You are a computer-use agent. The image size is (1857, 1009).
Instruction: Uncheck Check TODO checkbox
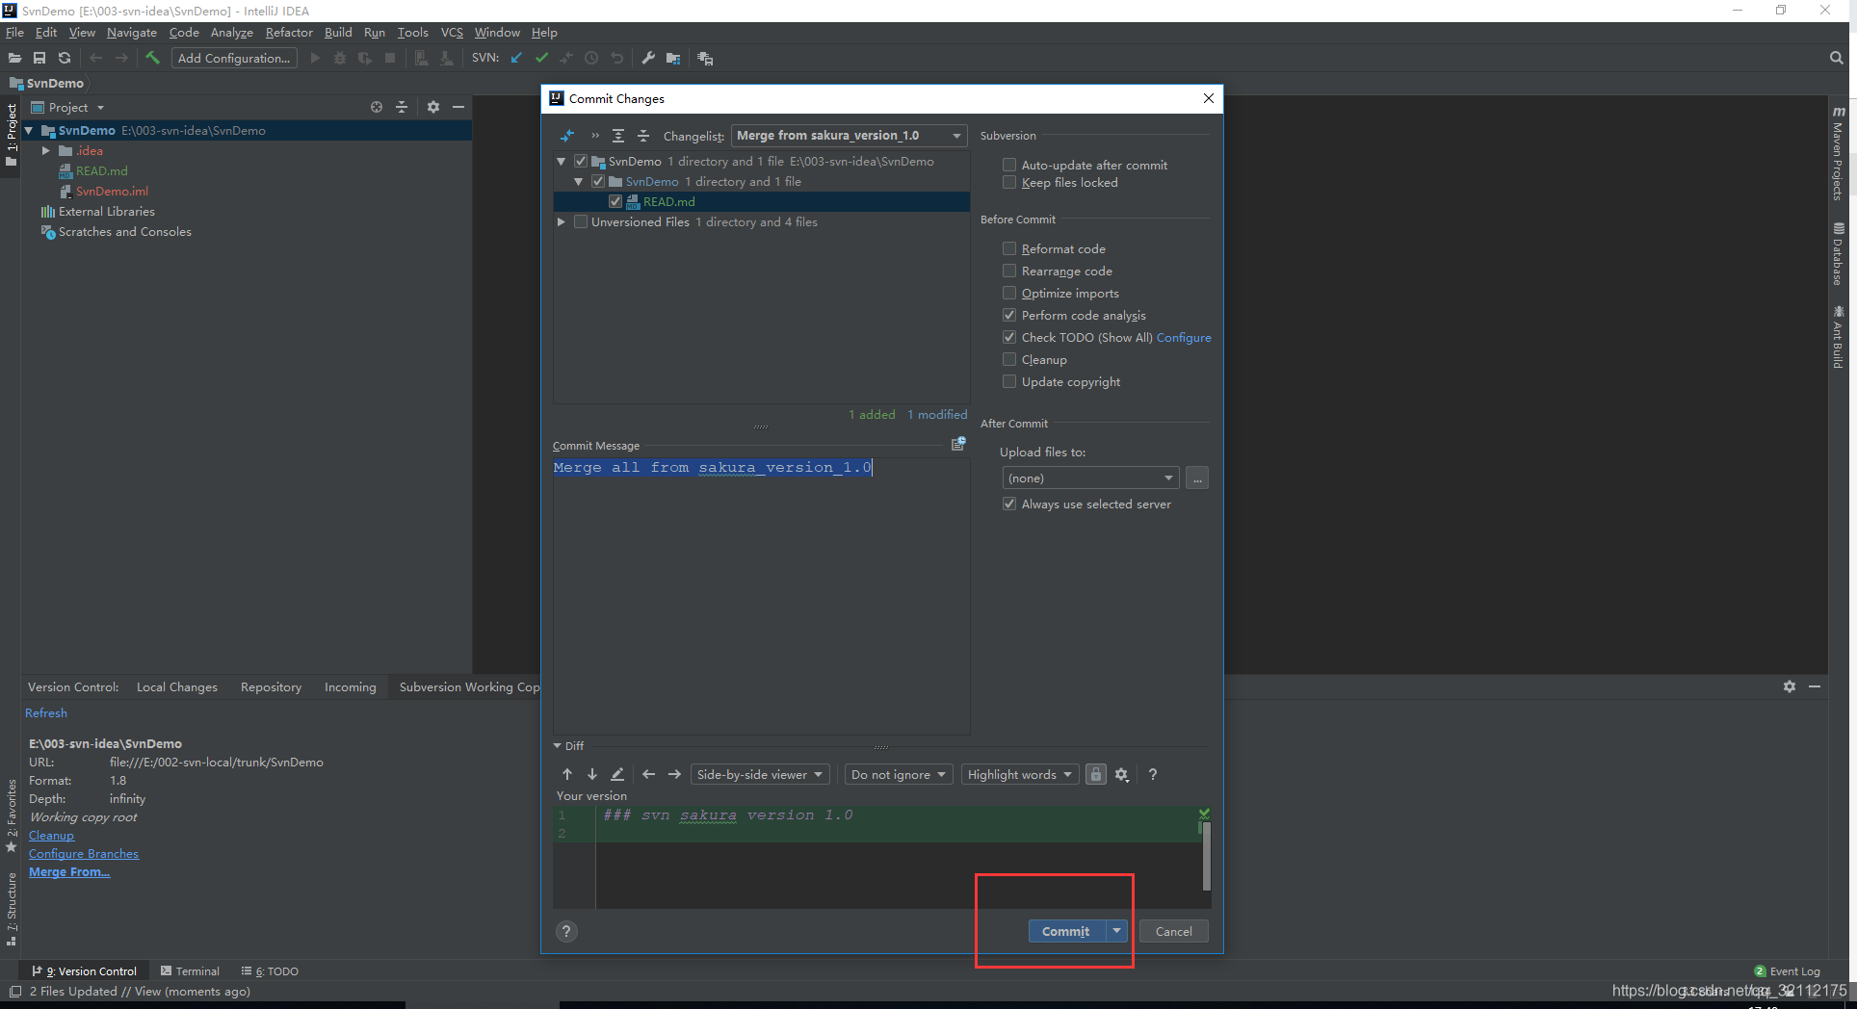coord(1009,337)
